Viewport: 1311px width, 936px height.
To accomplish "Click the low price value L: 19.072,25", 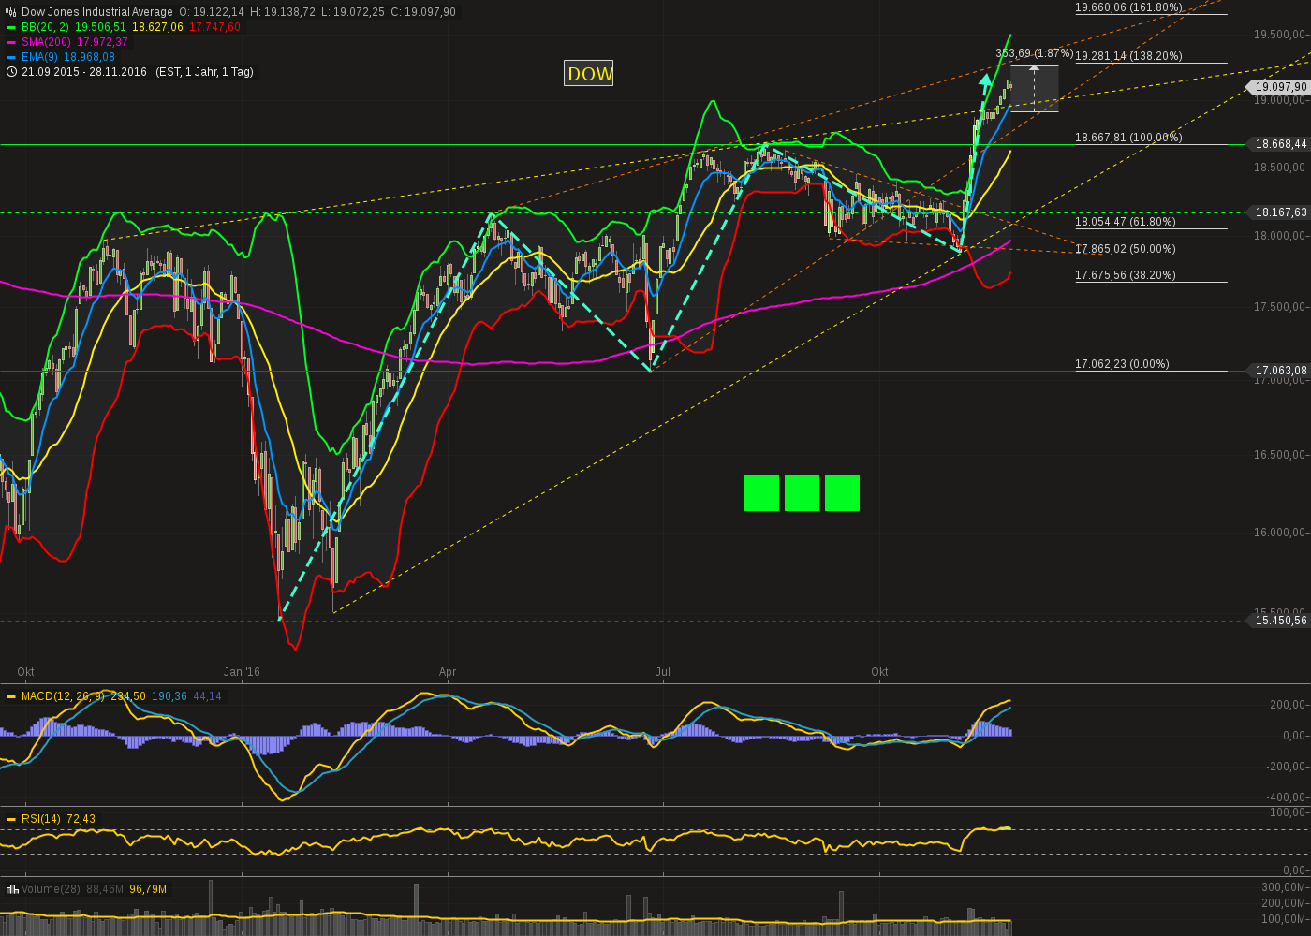I will 352,12.
